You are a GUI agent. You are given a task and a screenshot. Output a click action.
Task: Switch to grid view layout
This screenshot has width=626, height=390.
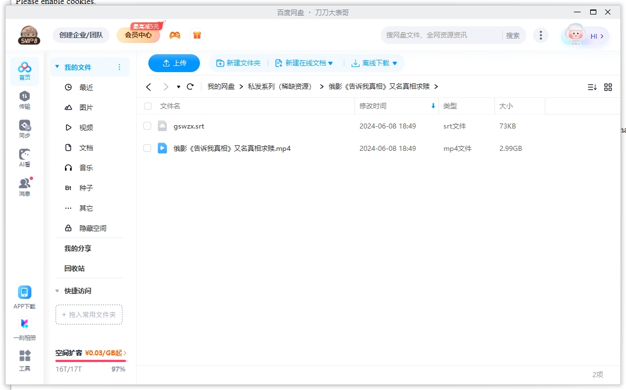pos(609,87)
